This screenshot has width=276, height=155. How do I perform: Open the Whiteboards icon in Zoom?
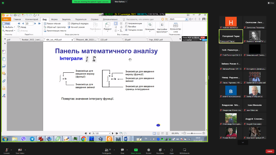pyautogui.click(x=184, y=150)
